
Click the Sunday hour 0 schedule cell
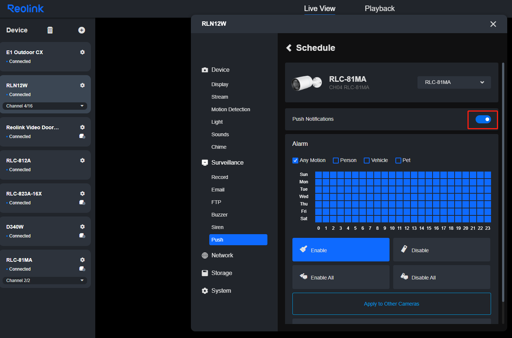319,175
